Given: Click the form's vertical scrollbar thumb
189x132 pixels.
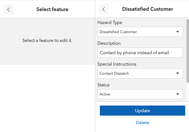Looking at the screenshot, I should [187, 51].
